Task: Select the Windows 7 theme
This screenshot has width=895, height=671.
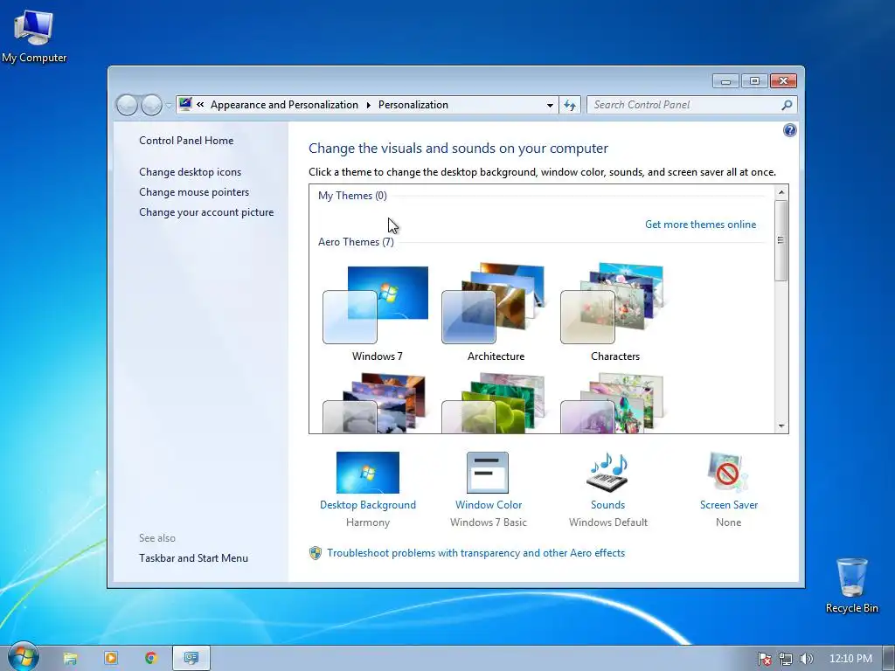Action: (x=377, y=313)
